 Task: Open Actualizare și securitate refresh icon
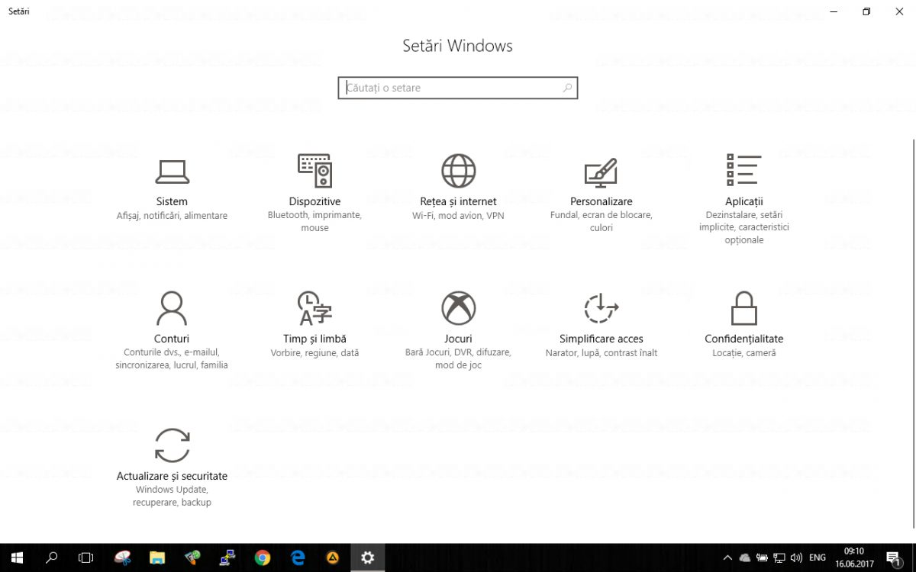click(172, 445)
